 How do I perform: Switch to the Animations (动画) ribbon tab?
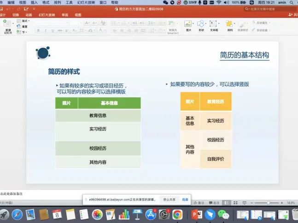[29, 15]
